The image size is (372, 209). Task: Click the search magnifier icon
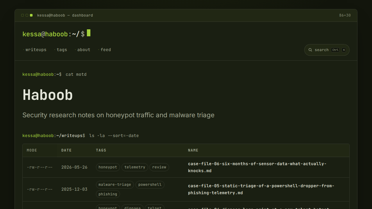(310, 50)
